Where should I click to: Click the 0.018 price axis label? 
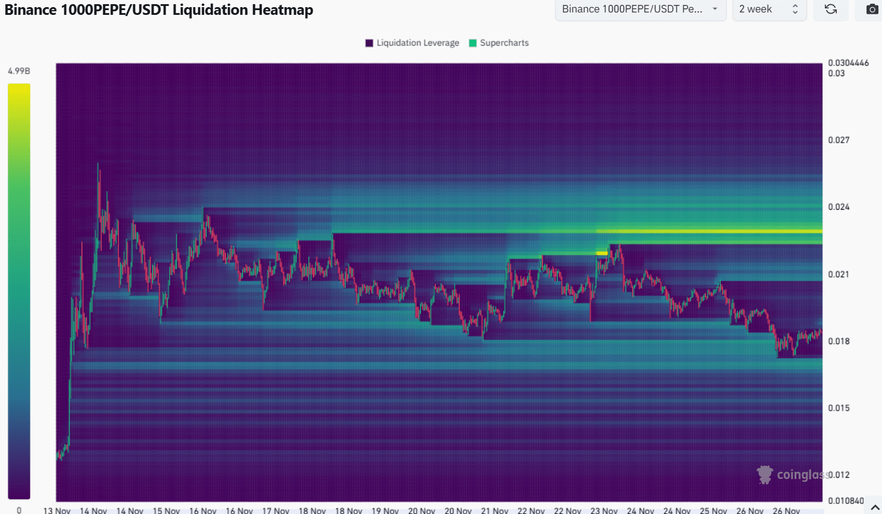pyautogui.click(x=839, y=341)
